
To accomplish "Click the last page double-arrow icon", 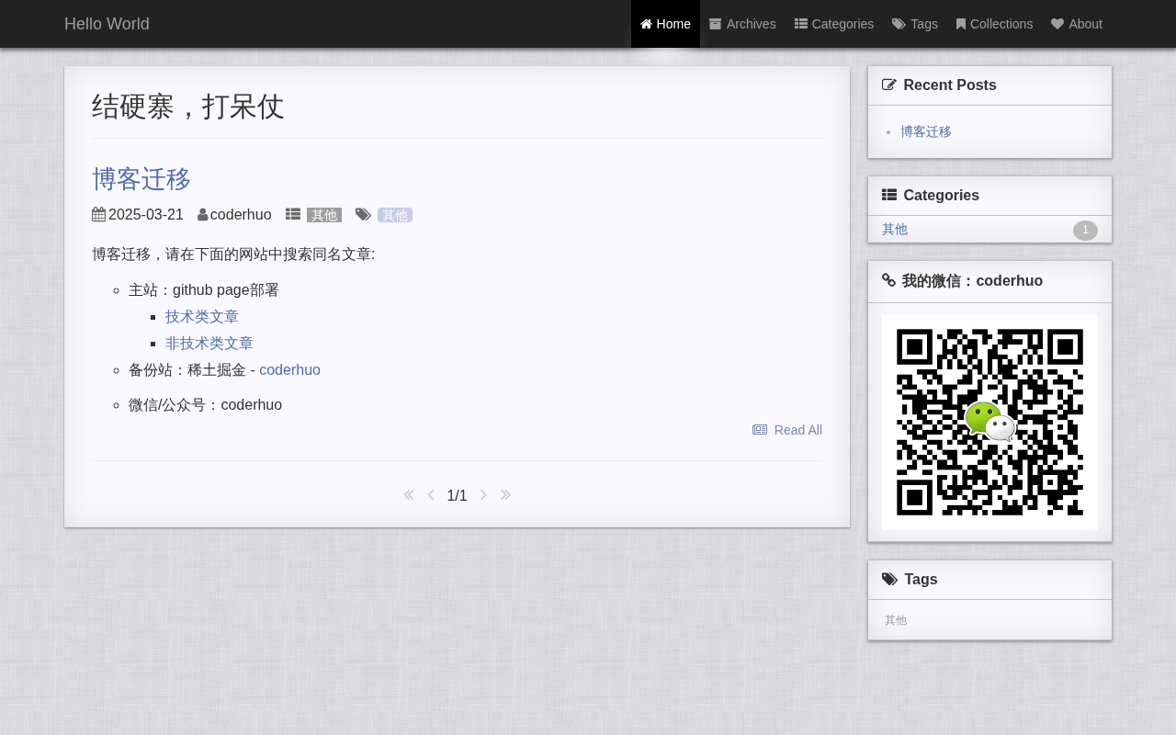I will [505, 495].
